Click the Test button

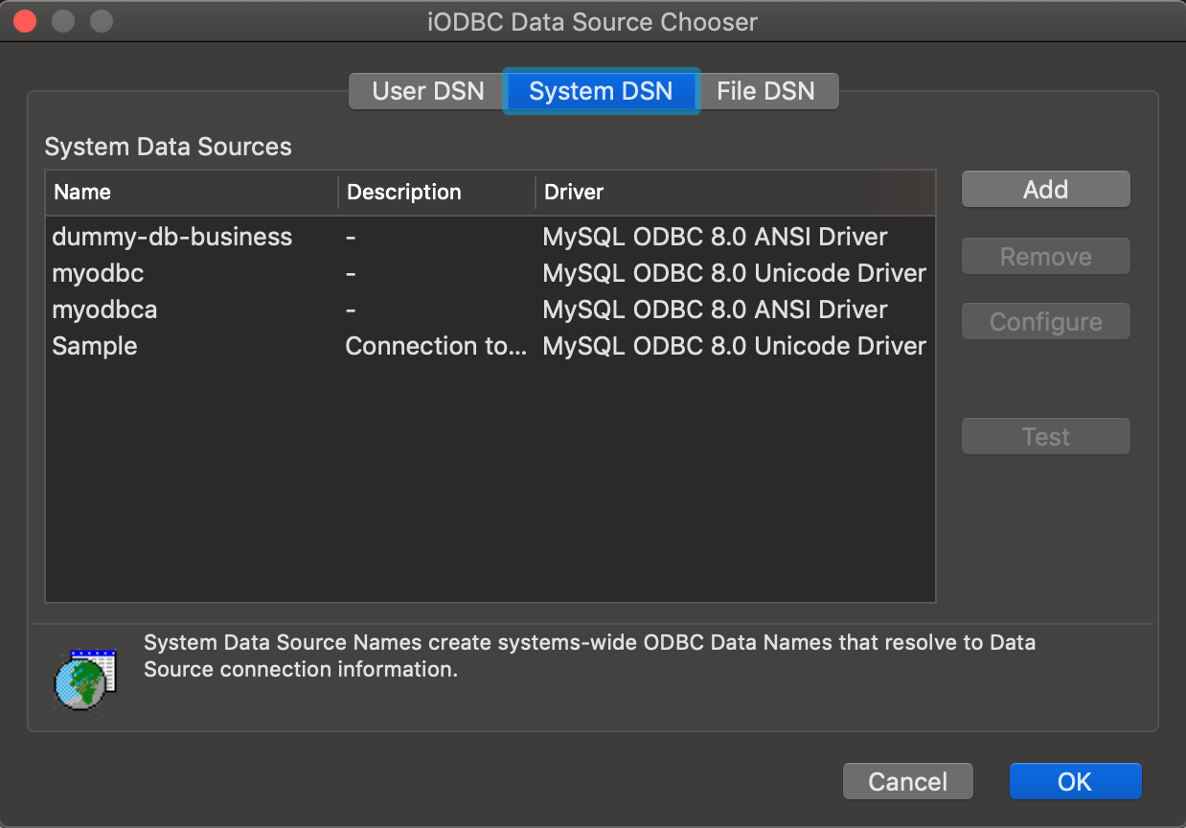(x=1045, y=437)
